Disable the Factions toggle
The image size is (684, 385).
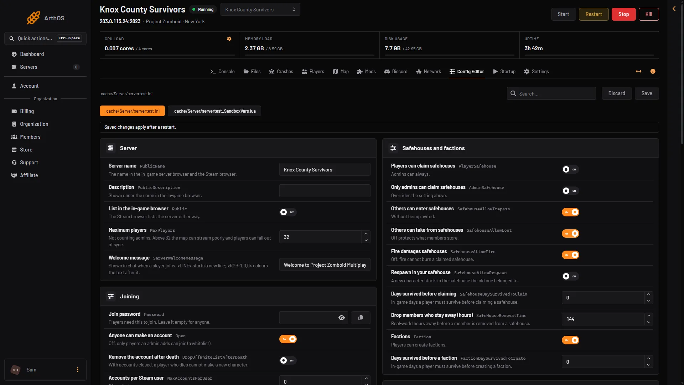pyautogui.click(x=570, y=340)
